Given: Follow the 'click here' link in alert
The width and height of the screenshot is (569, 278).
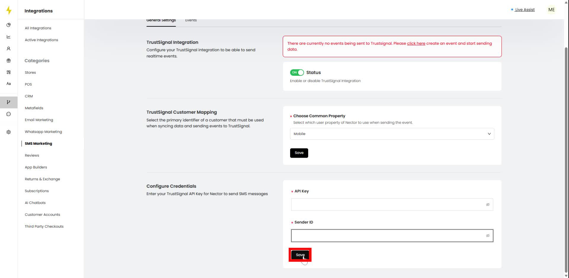Looking at the screenshot, I should 416,44.
